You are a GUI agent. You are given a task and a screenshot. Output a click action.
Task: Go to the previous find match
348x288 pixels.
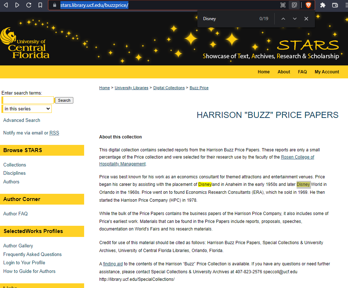(x=283, y=19)
